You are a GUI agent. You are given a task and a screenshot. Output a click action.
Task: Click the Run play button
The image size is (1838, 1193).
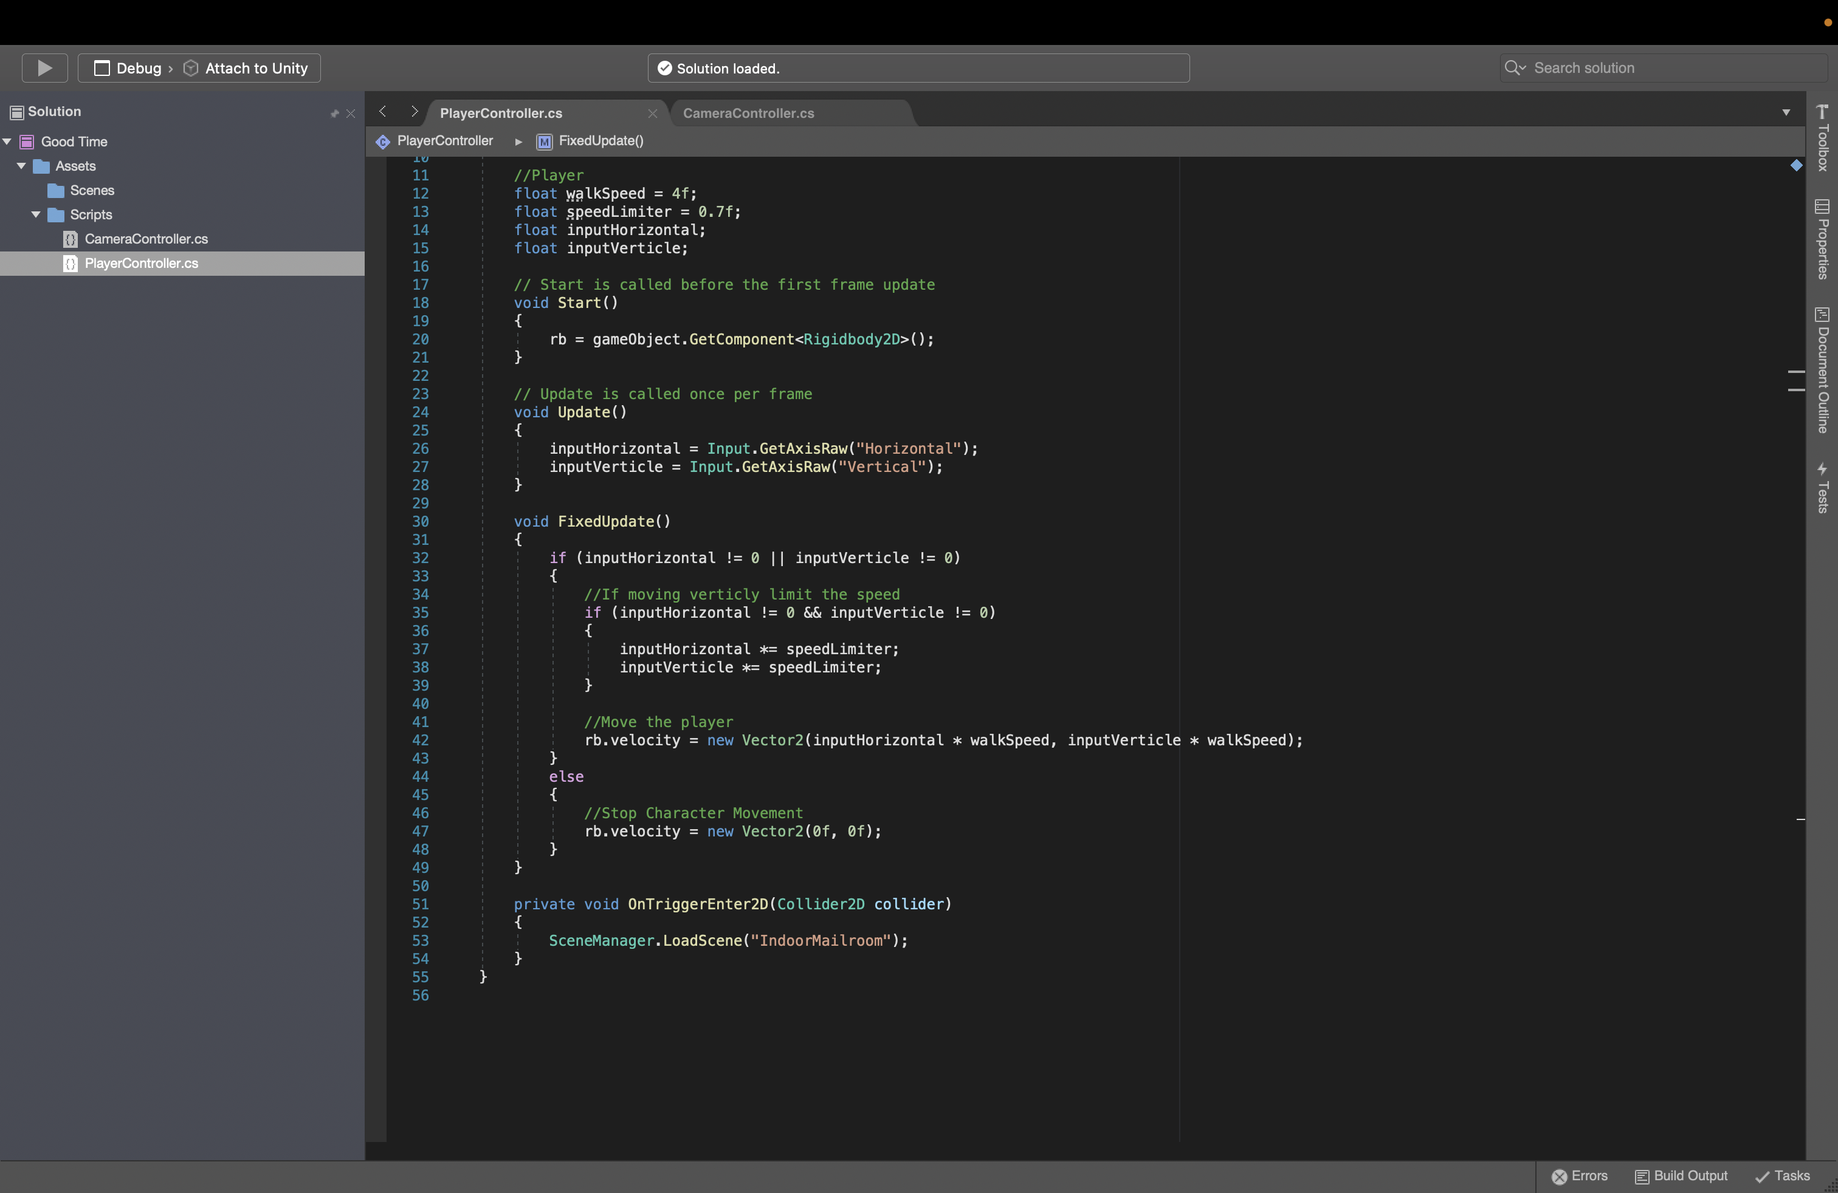[x=45, y=68]
